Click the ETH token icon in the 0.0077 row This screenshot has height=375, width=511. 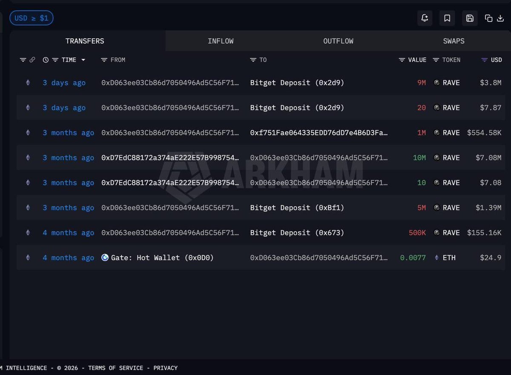pos(436,258)
